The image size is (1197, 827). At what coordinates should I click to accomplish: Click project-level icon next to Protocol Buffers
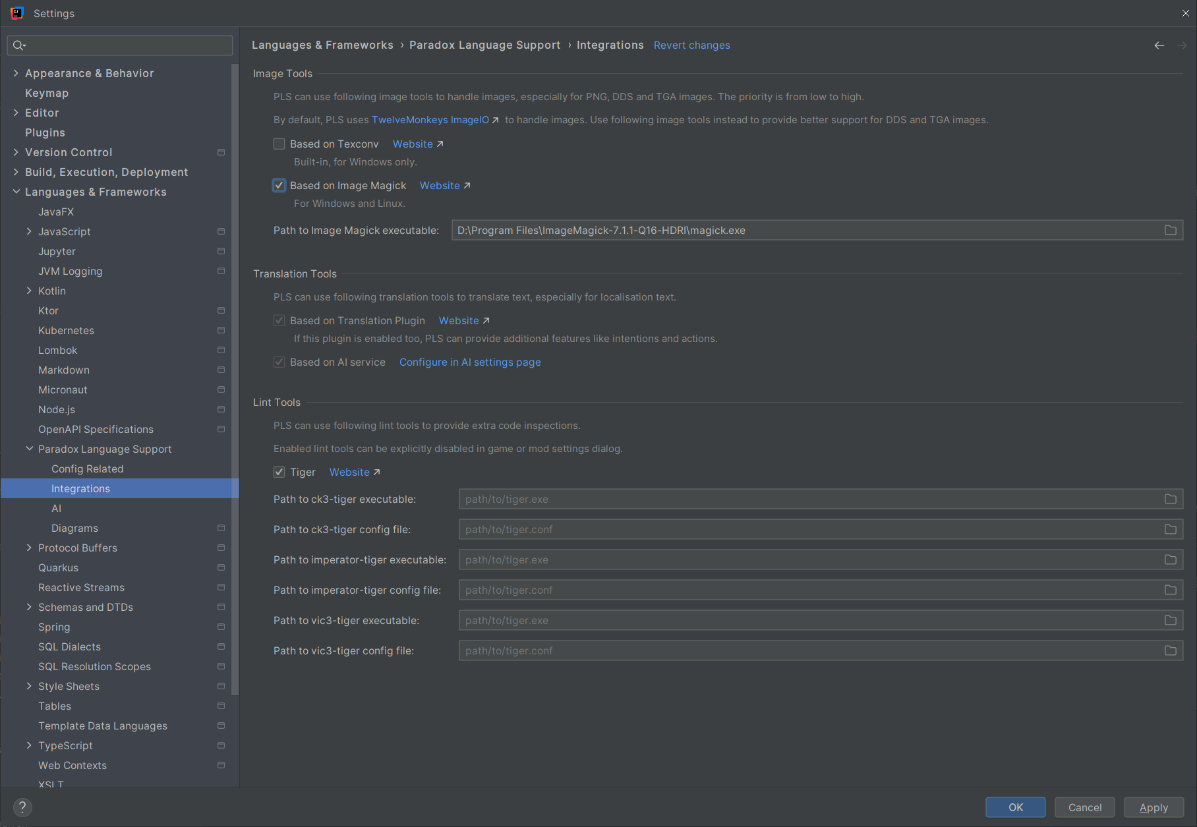221,548
